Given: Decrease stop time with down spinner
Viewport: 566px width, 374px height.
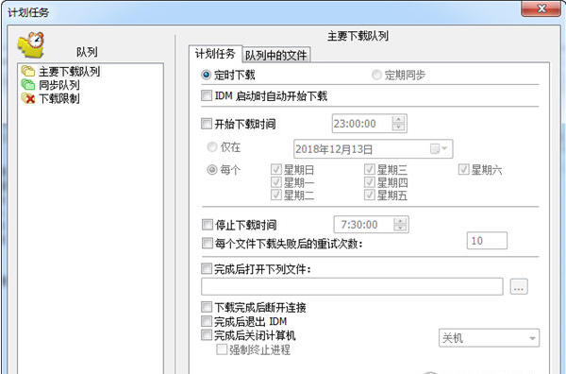Looking at the screenshot, I should point(400,229).
